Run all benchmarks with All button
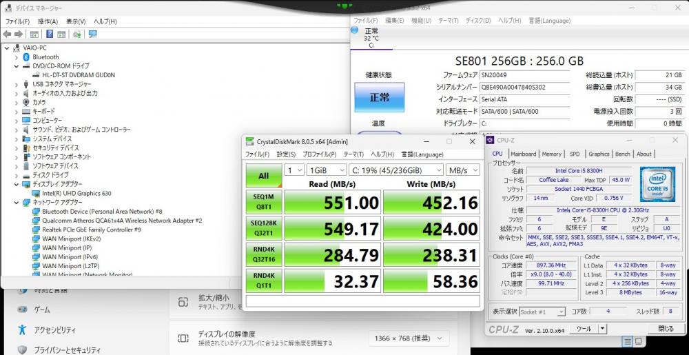This screenshot has height=355, width=689. [264, 176]
